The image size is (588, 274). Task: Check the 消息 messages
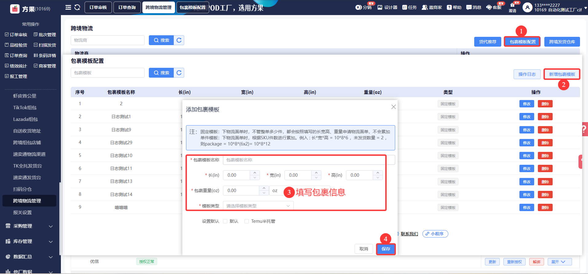coord(474,7)
